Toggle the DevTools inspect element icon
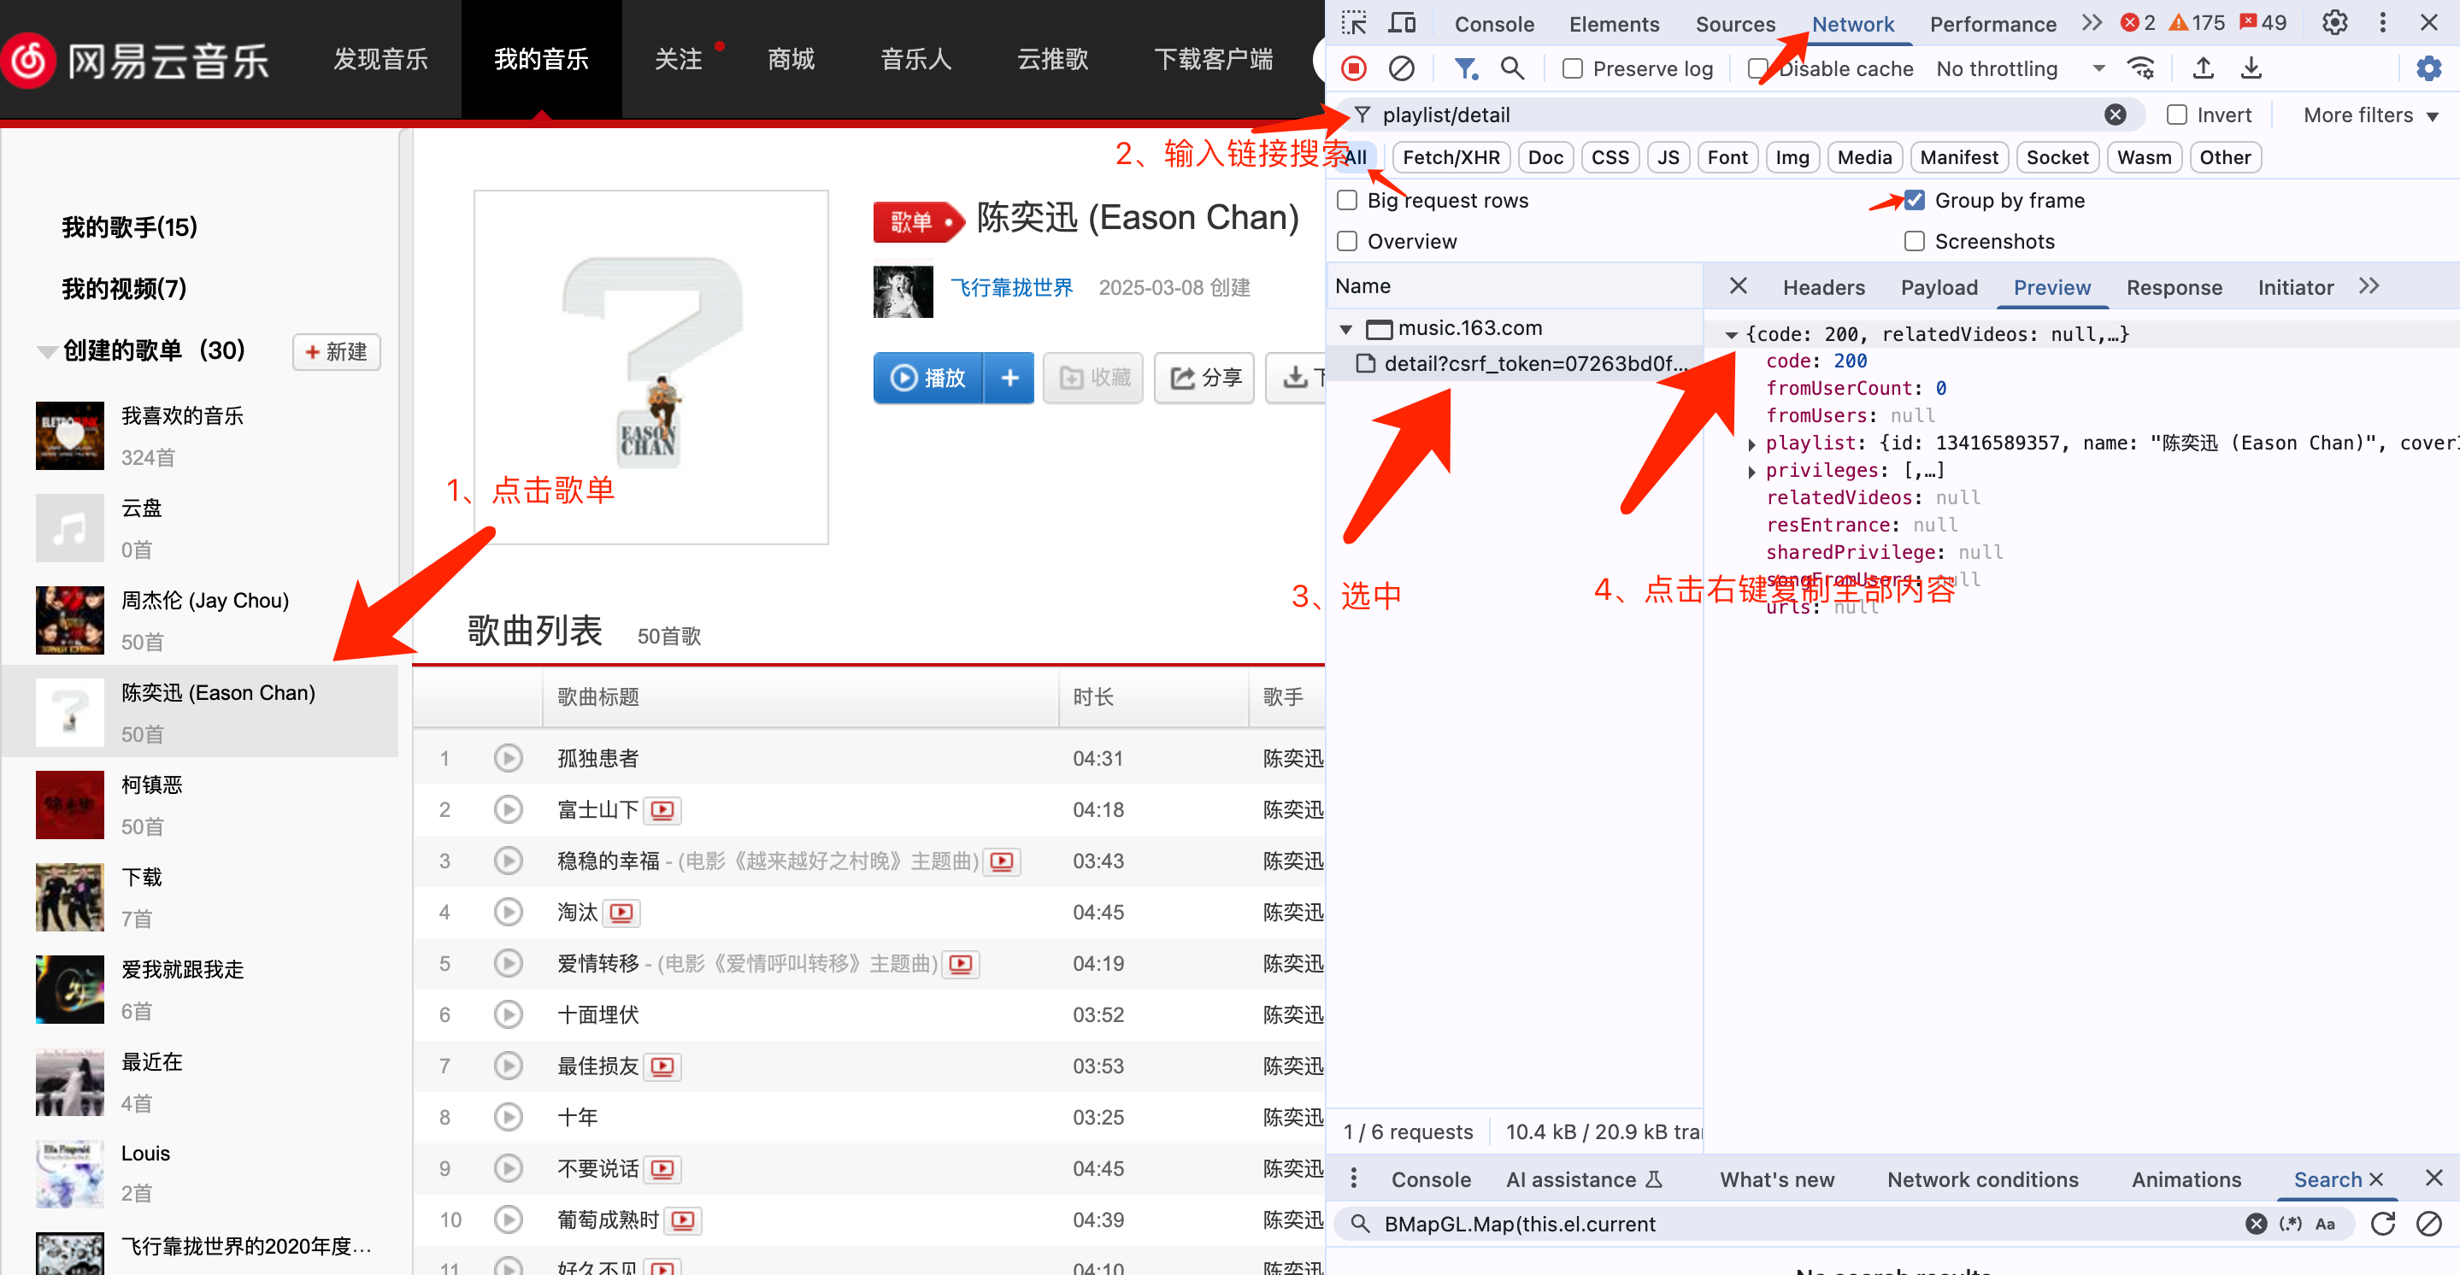2460x1275 pixels. [x=1354, y=23]
